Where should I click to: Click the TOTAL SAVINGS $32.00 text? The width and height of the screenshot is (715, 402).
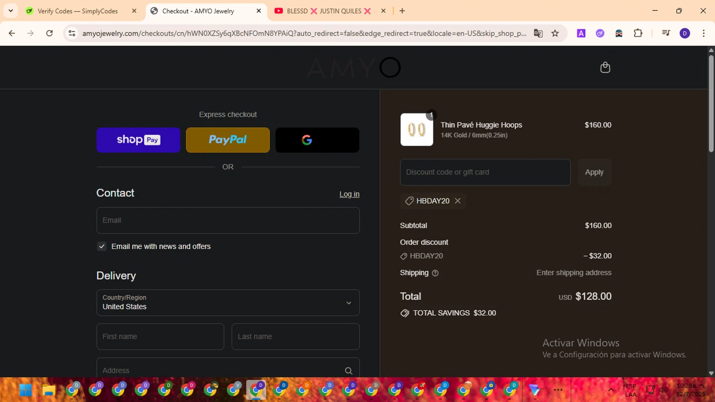454,313
